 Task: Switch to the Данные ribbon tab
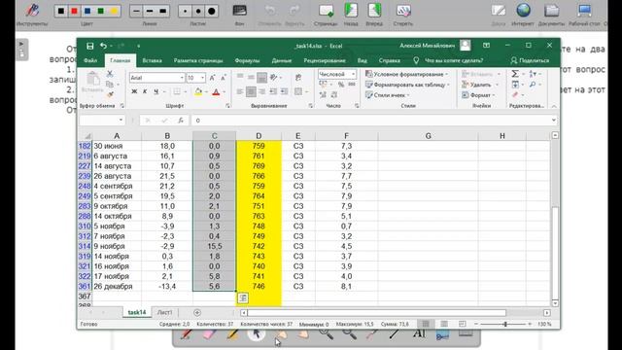click(x=282, y=60)
